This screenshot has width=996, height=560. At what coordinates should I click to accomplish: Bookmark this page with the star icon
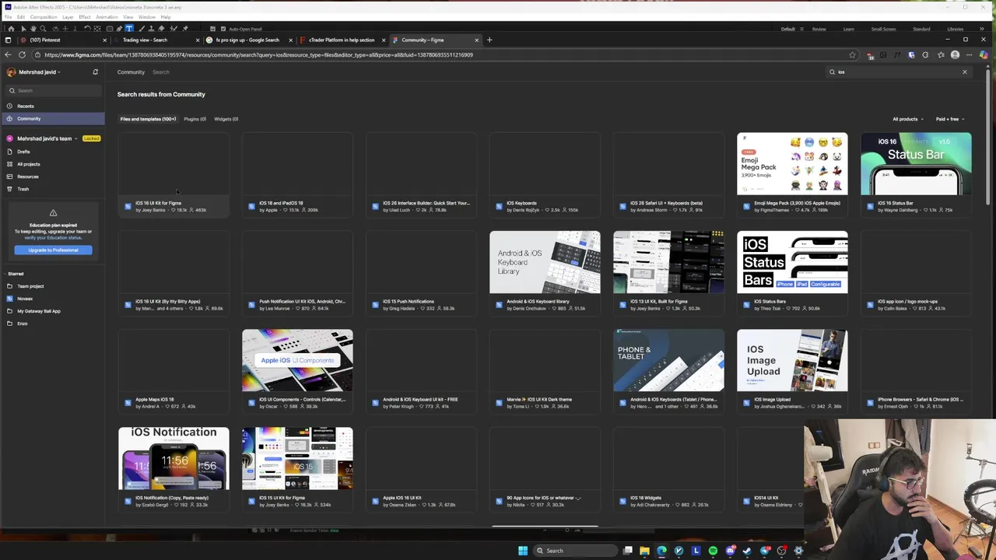click(x=852, y=55)
